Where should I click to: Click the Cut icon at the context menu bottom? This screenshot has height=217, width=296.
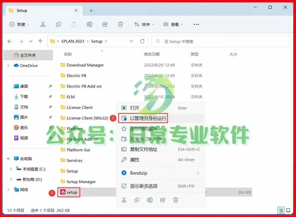tap(124, 200)
